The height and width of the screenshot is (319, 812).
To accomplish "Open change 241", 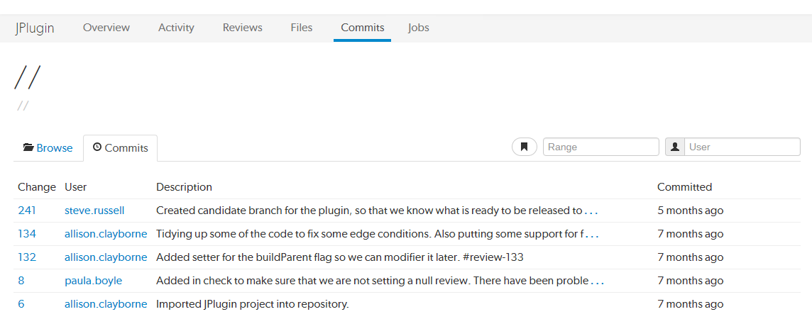I will (x=26, y=211).
